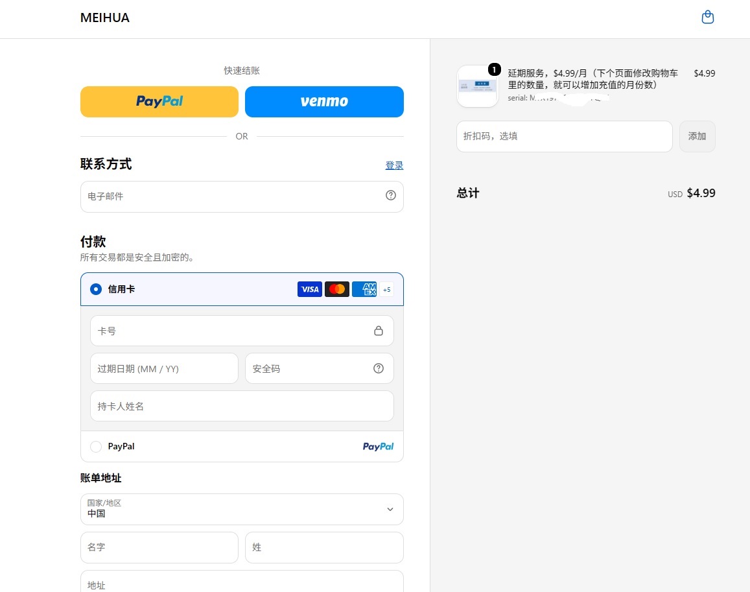Viewport: 750px width, 592px height.
Task: Click the 延期服务 product description text
Action: pos(592,79)
